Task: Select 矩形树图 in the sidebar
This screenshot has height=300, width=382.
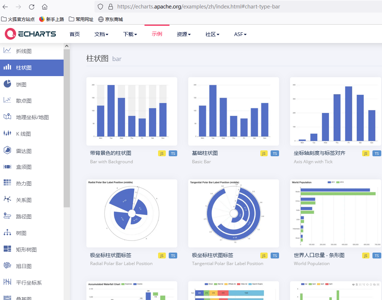Action: [32, 250]
